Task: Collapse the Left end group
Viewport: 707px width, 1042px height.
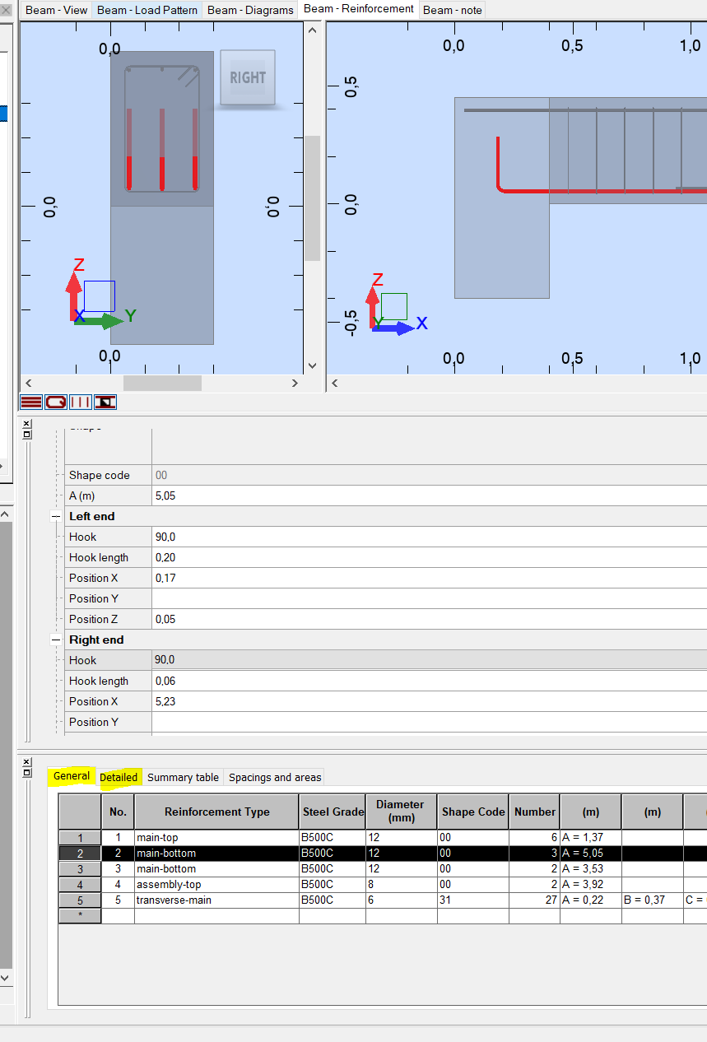Action: [x=54, y=516]
